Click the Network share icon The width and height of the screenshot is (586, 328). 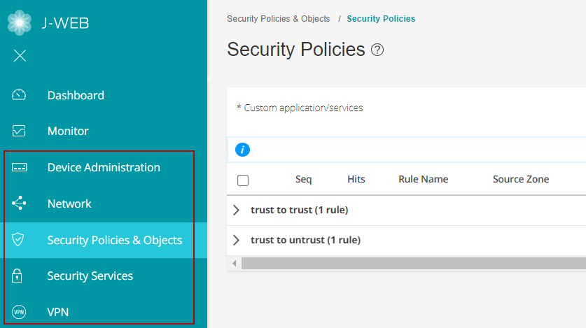pos(19,204)
